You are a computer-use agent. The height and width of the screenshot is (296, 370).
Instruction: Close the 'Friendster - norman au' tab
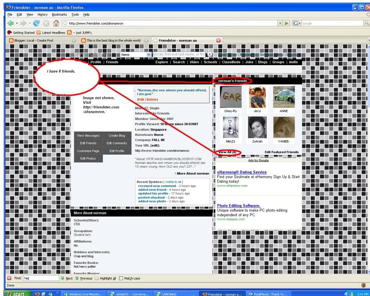(x=219, y=40)
